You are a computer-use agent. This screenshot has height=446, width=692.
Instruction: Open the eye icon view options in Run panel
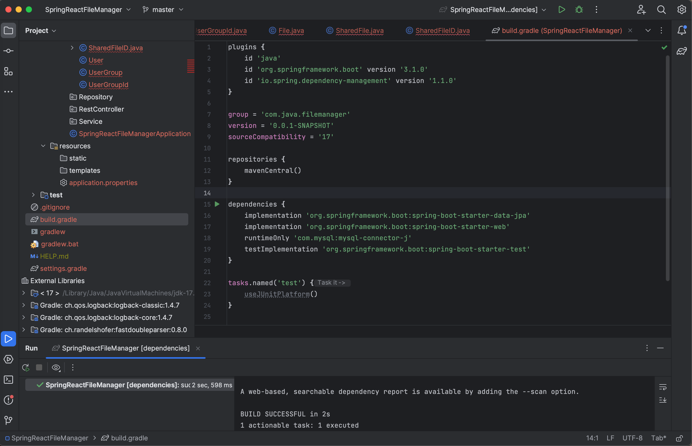click(x=56, y=367)
